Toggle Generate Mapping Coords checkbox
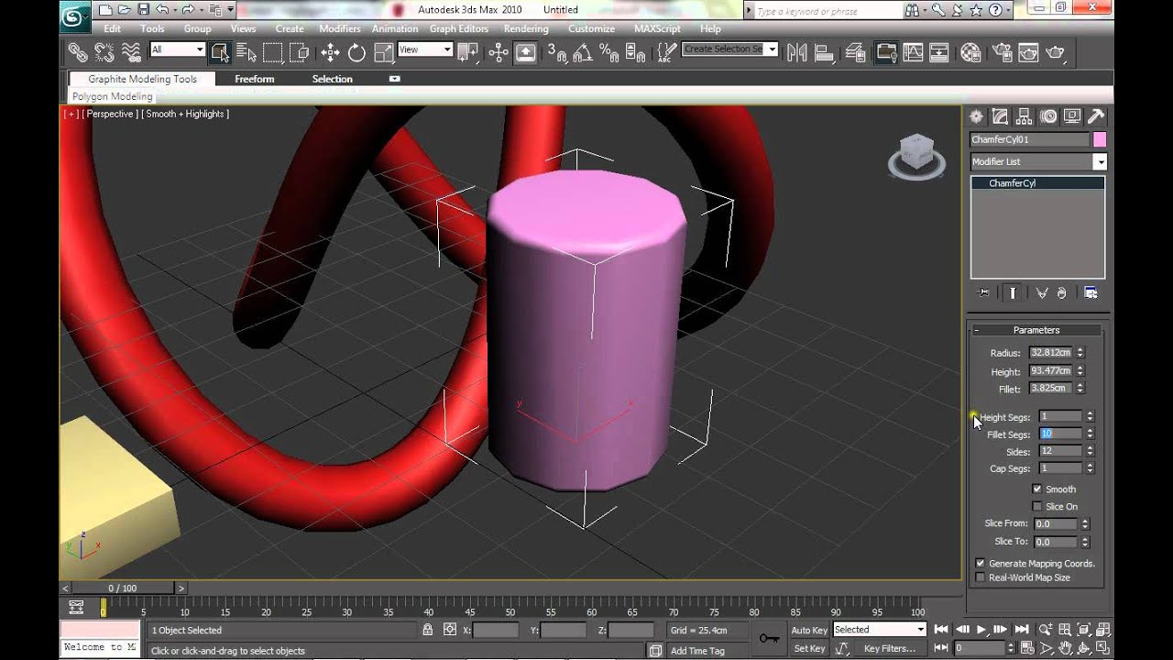 coord(981,564)
